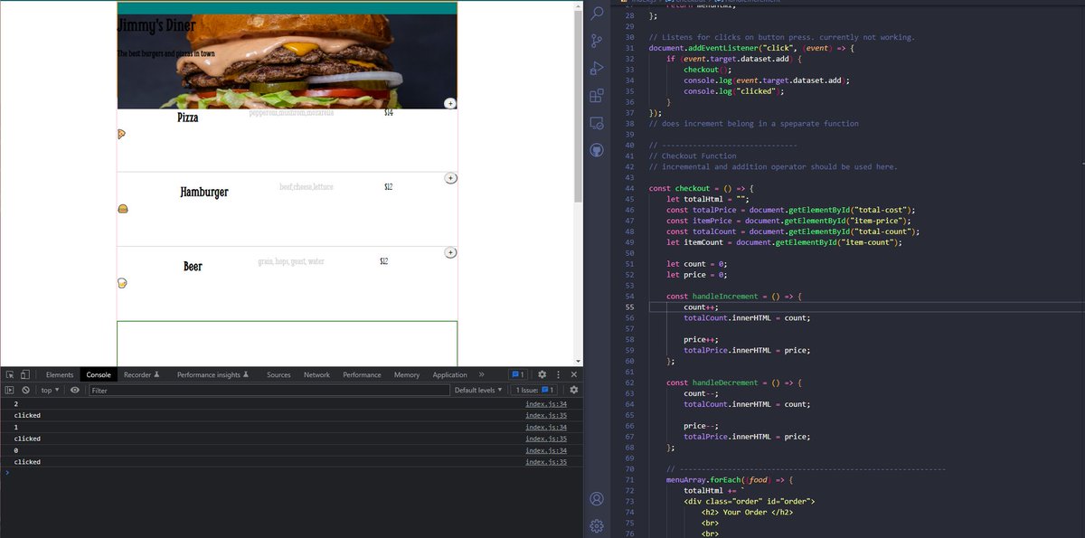Click on 'const handleIncrement' code line

pyautogui.click(x=734, y=296)
